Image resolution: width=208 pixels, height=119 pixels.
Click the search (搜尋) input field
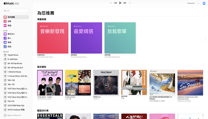click(x=16, y=11)
